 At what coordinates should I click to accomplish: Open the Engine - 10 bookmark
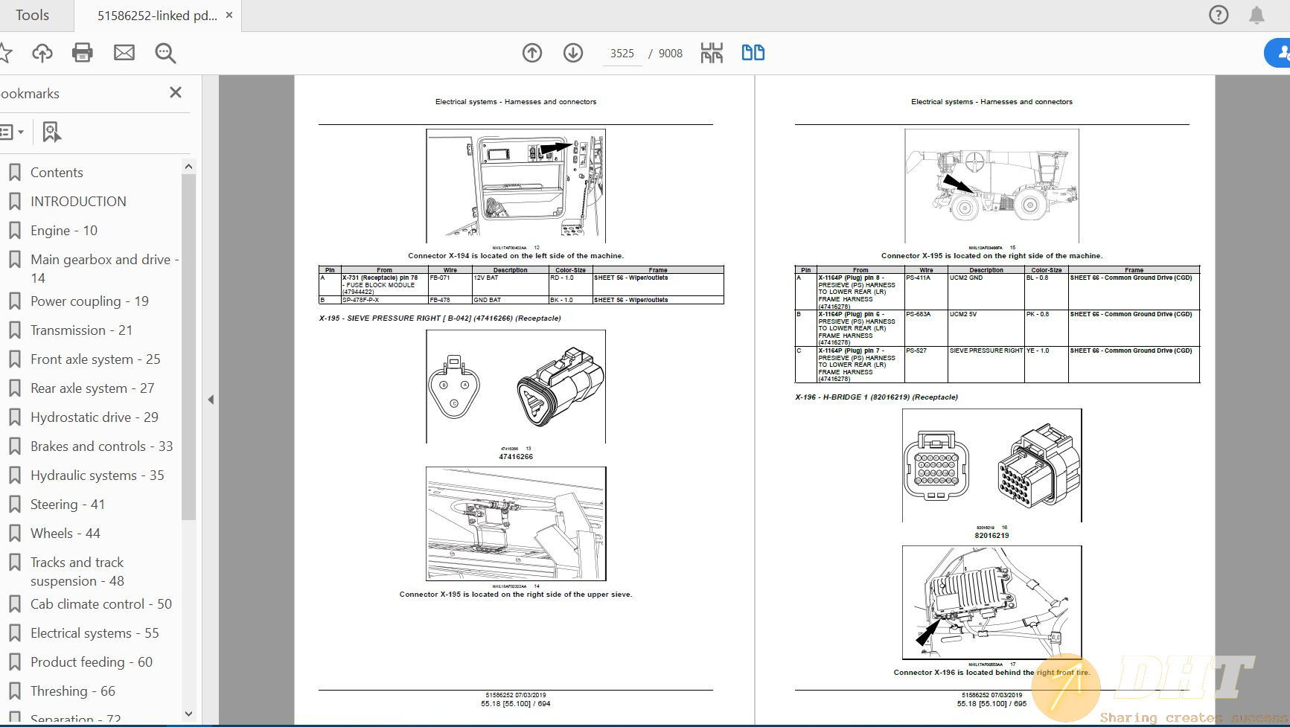64,231
